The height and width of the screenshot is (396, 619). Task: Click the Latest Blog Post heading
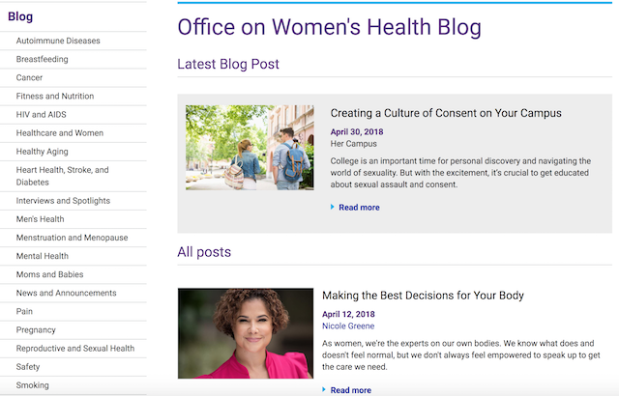click(228, 64)
